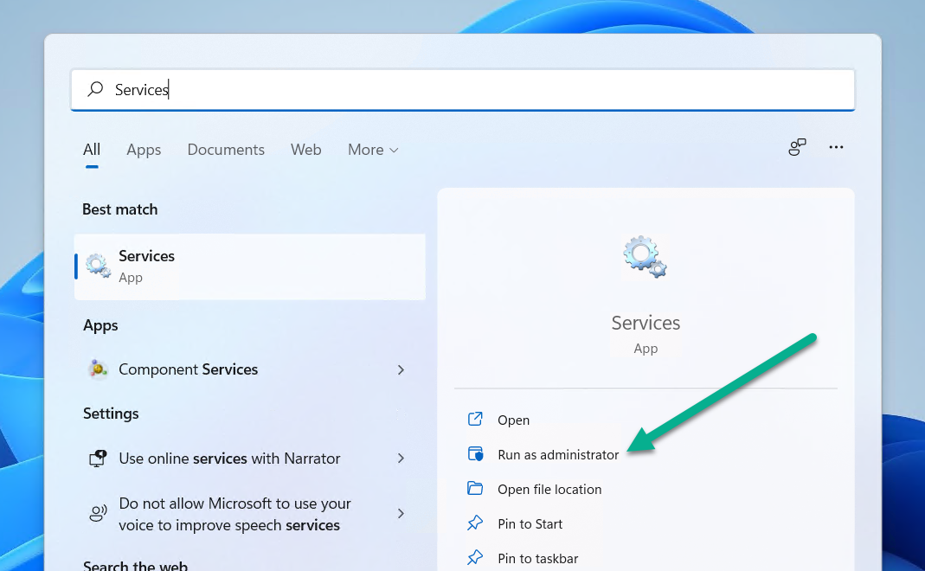Switch to the Apps tab
The image size is (925, 571).
coord(144,150)
